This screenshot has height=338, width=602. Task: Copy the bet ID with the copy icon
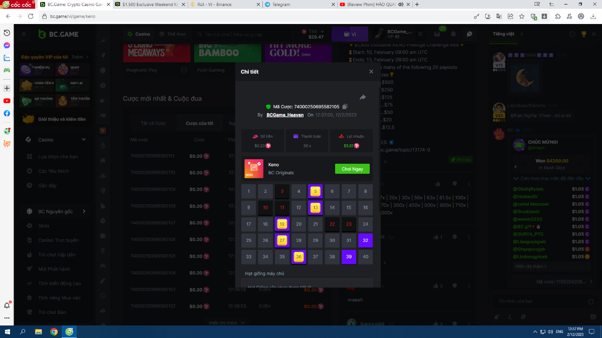(345, 107)
